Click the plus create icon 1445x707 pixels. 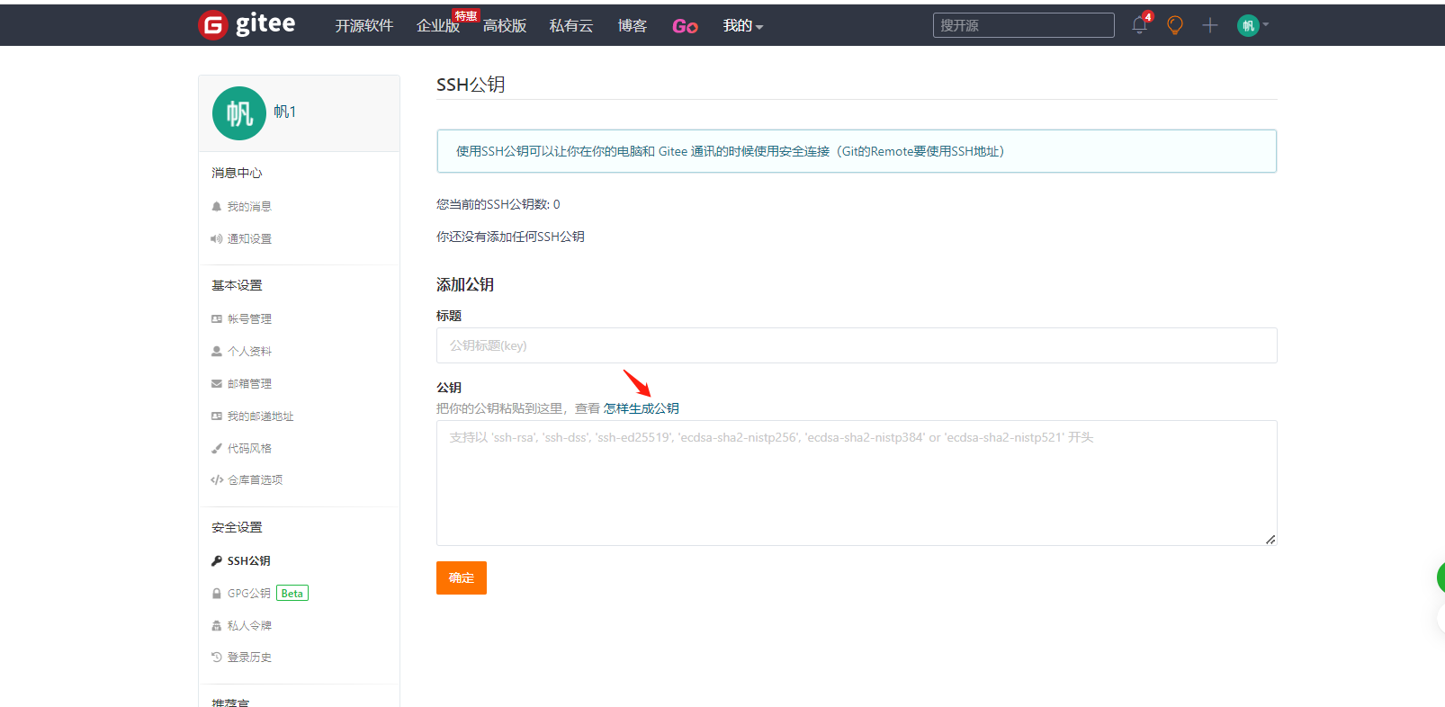pyautogui.click(x=1210, y=25)
